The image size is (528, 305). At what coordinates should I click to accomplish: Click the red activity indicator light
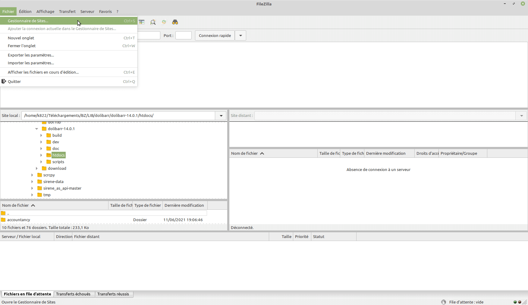tap(520, 302)
